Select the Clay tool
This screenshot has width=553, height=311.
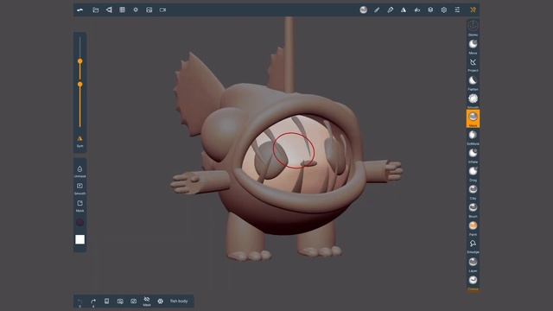coord(473,192)
